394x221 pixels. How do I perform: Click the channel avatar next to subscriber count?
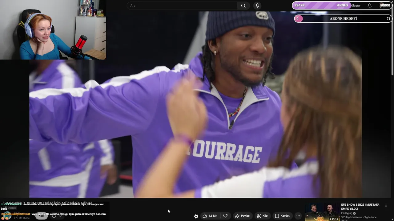tap(7, 216)
